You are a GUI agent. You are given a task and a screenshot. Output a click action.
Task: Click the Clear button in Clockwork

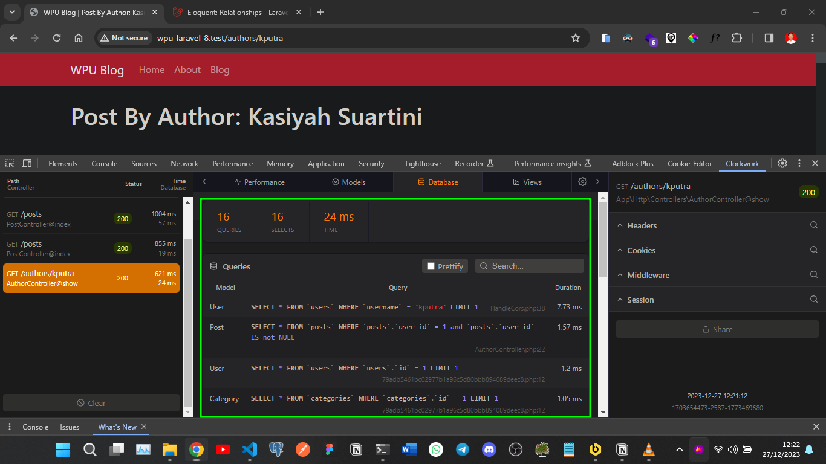click(x=91, y=402)
